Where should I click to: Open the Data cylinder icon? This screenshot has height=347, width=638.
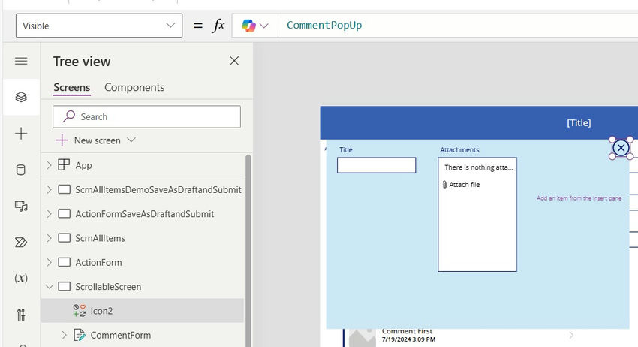[x=21, y=170]
